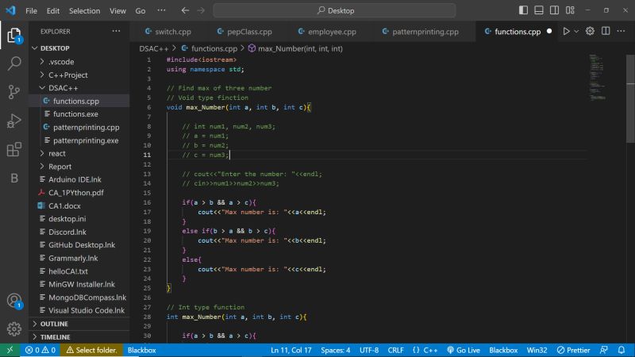Go forward with the navigation arrow
The width and height of the screenshot is (635, 357).
click(x=201, y=10)
